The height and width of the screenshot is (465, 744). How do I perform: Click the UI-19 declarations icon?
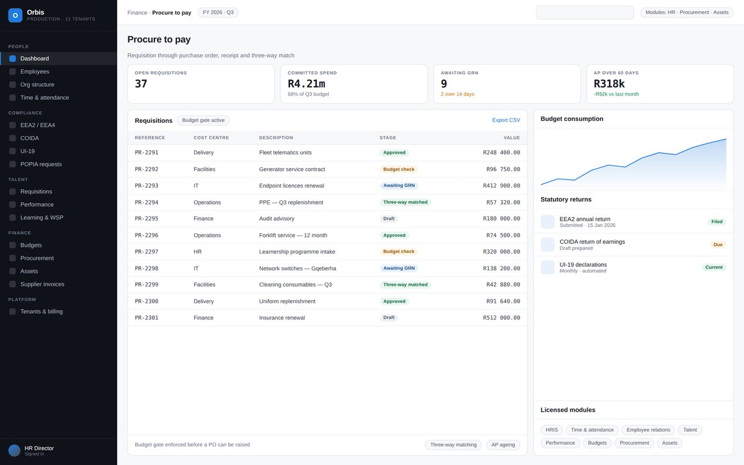tap(547, 267)
